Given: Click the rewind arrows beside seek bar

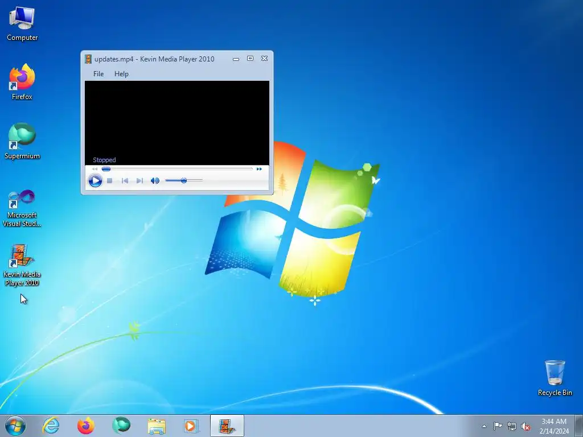Looking at the screenshot, I should (95, 168).
